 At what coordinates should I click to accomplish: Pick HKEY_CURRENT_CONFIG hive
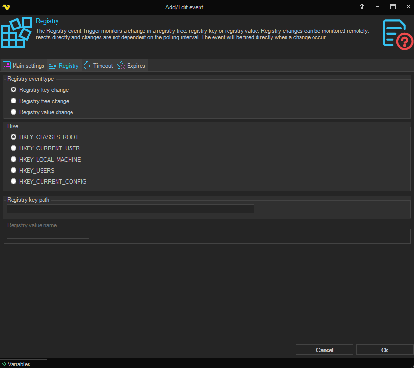click(x=14, y=182)
